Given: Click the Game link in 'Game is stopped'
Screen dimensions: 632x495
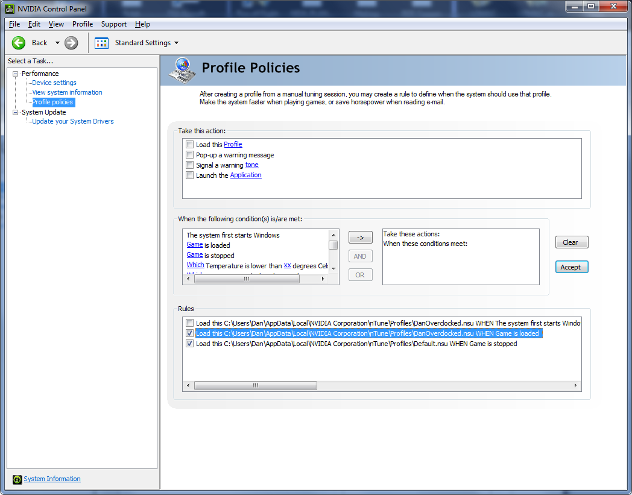Looking at the screenshot, I should click(x=195, y=255).
